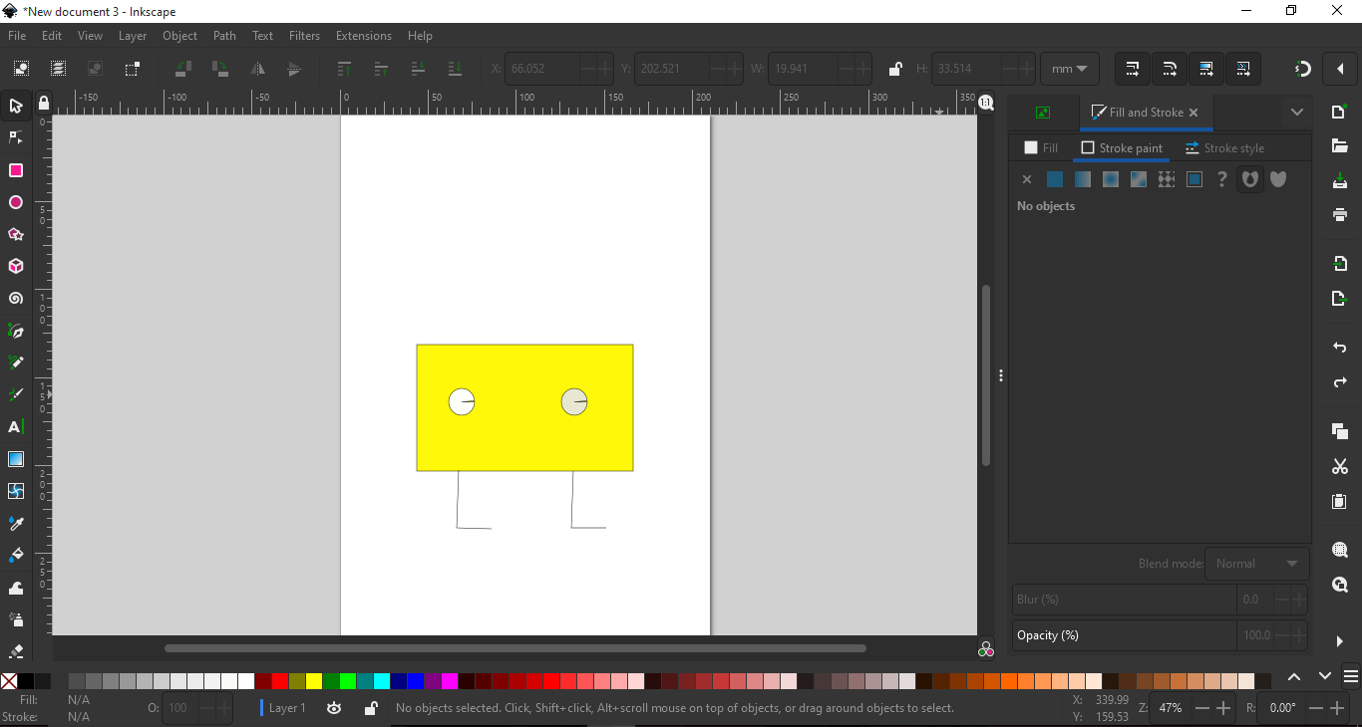This screenshot has height=727, width=1362.
Task: Click the Print document icon
Action: point(1340,215)
